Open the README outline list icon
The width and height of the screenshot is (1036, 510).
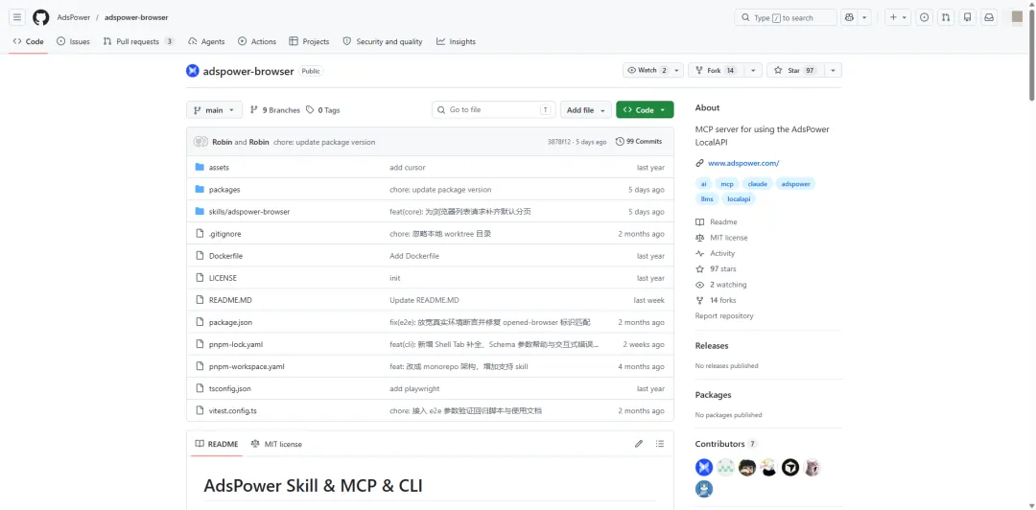point(660,444)
